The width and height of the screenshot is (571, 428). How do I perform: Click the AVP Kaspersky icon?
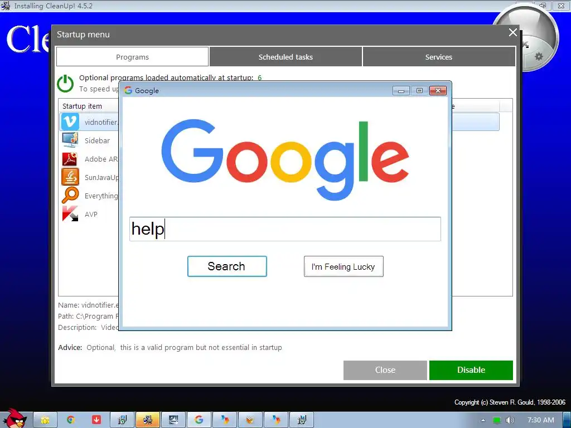click(x=70, y=214)
